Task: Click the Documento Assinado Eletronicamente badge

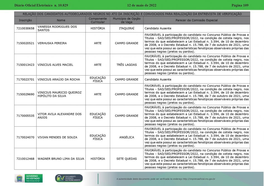Action: coord(69,178)
